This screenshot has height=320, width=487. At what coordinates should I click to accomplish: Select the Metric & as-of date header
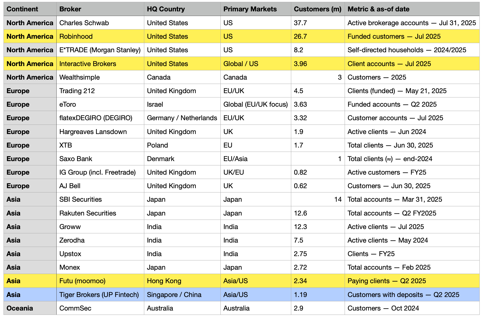click(412, 9)
